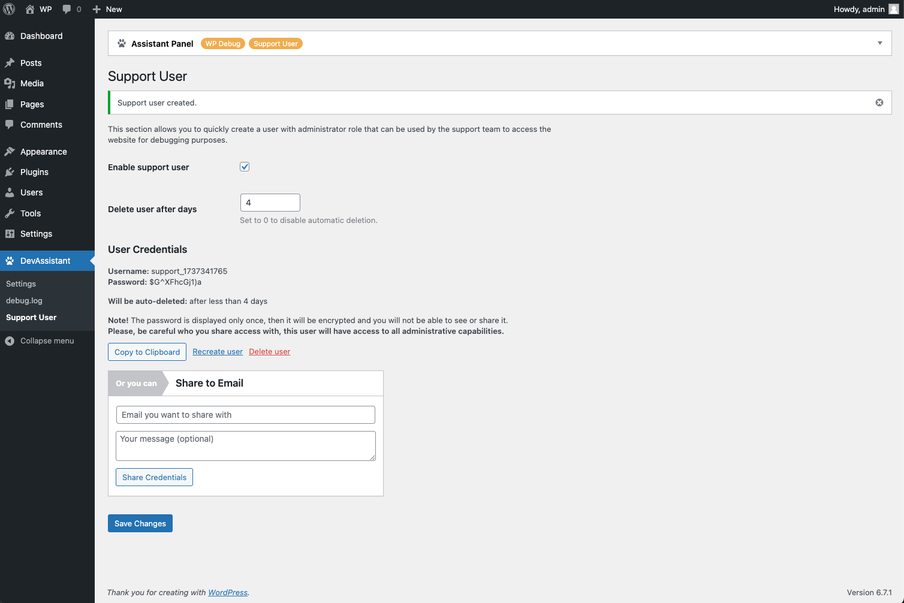This screenshot has height=603, width=904.
Task: Open main Settings menu item
Action: coord(47,234)
